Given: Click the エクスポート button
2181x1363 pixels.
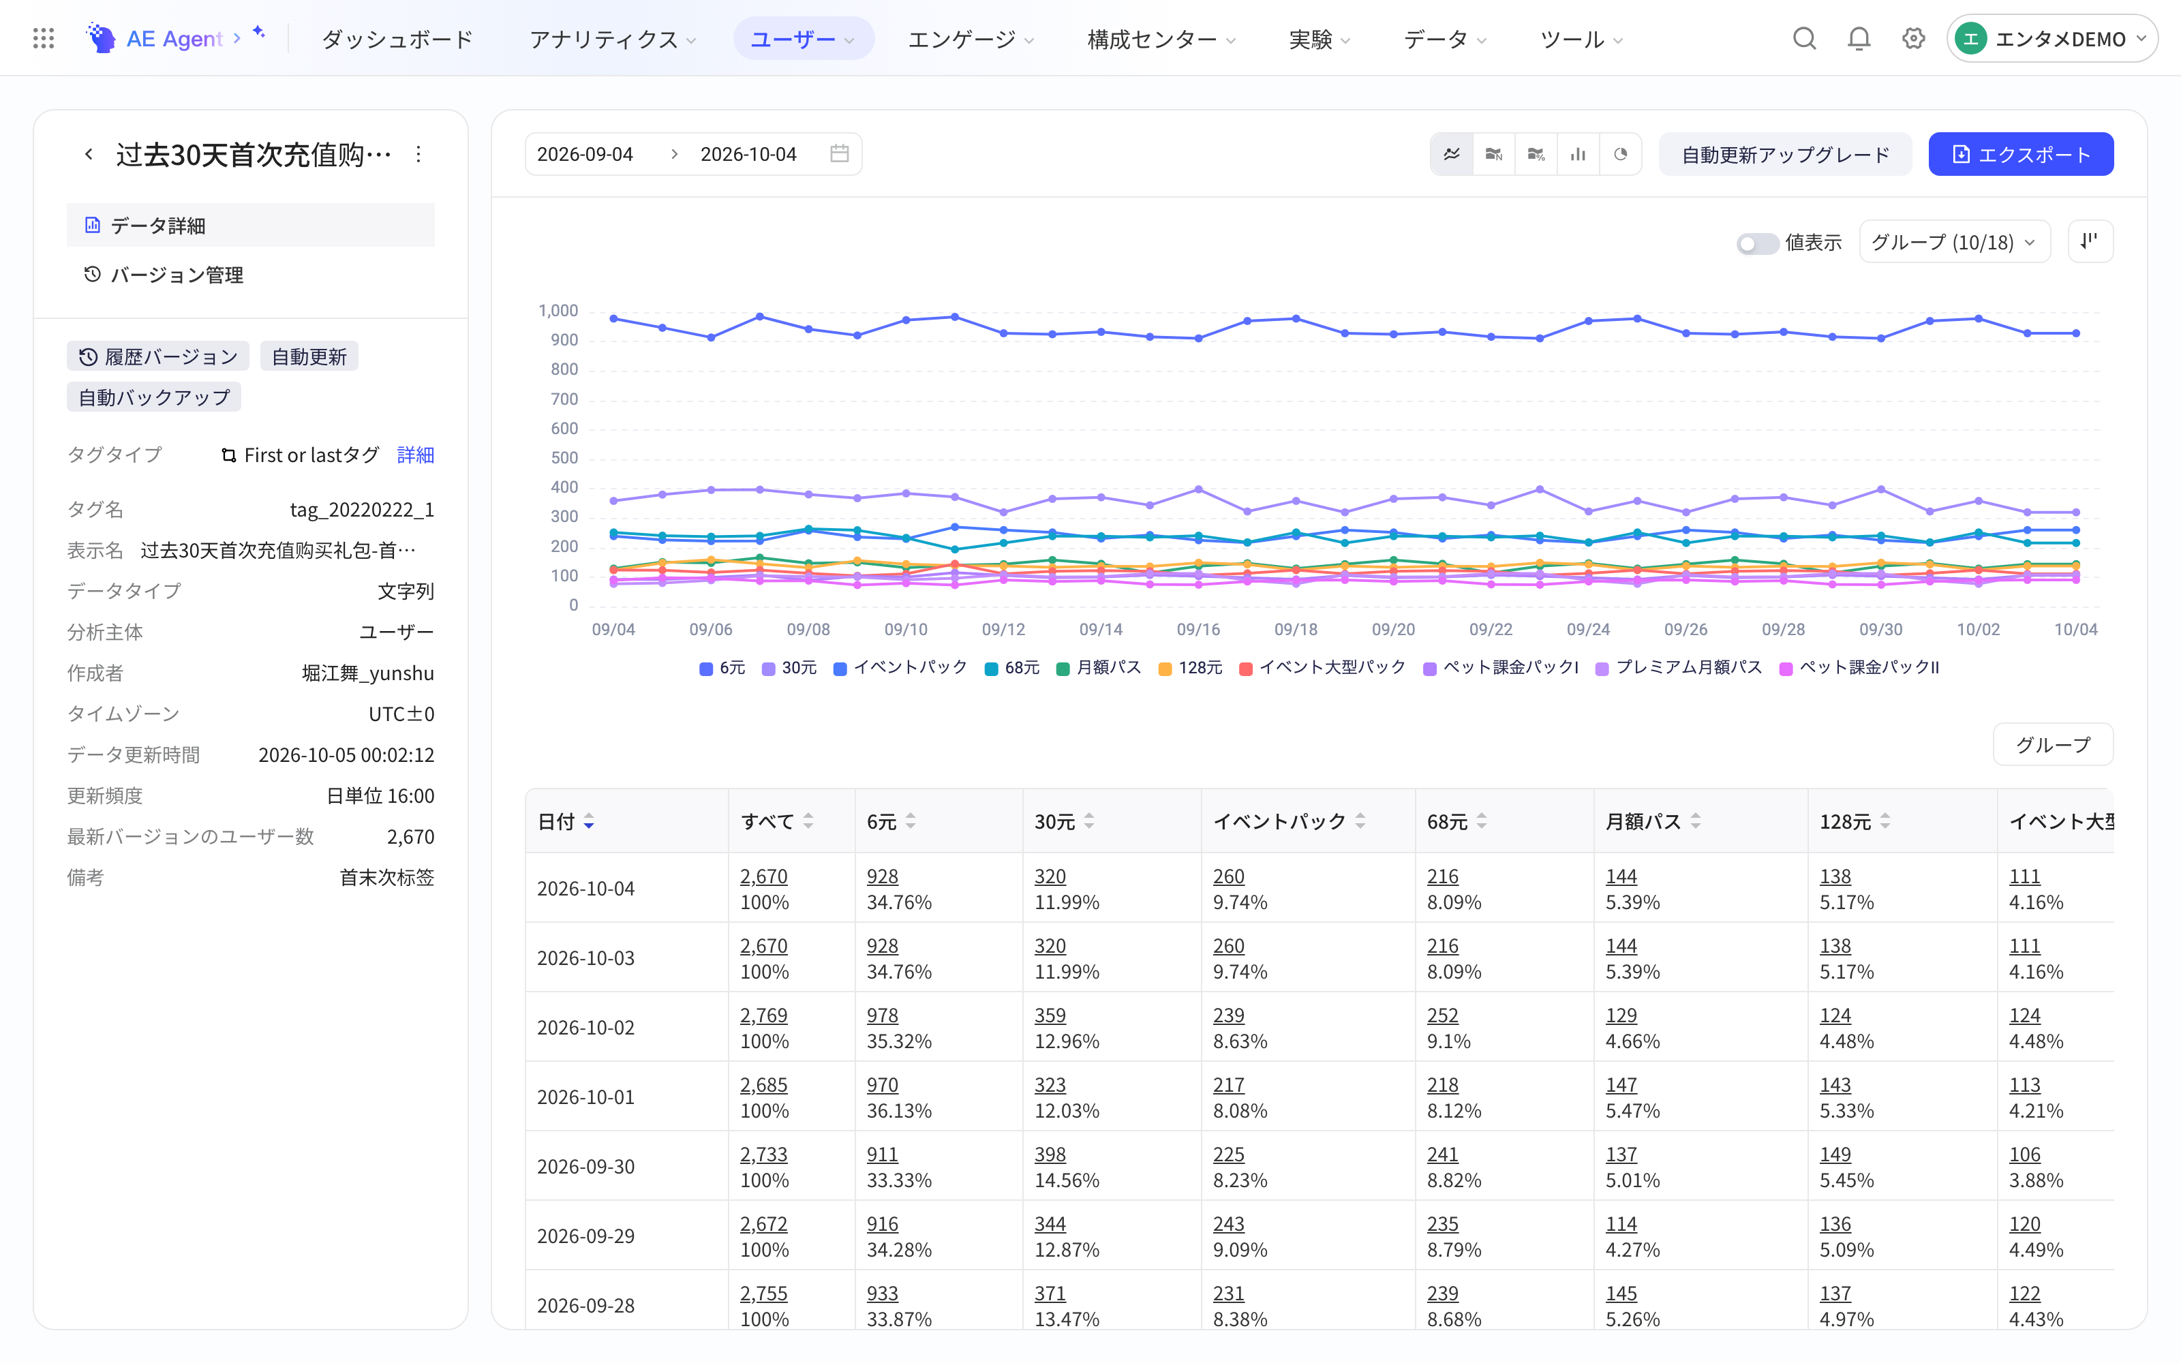Looking at the screenshot, I should coord(2021,154).
